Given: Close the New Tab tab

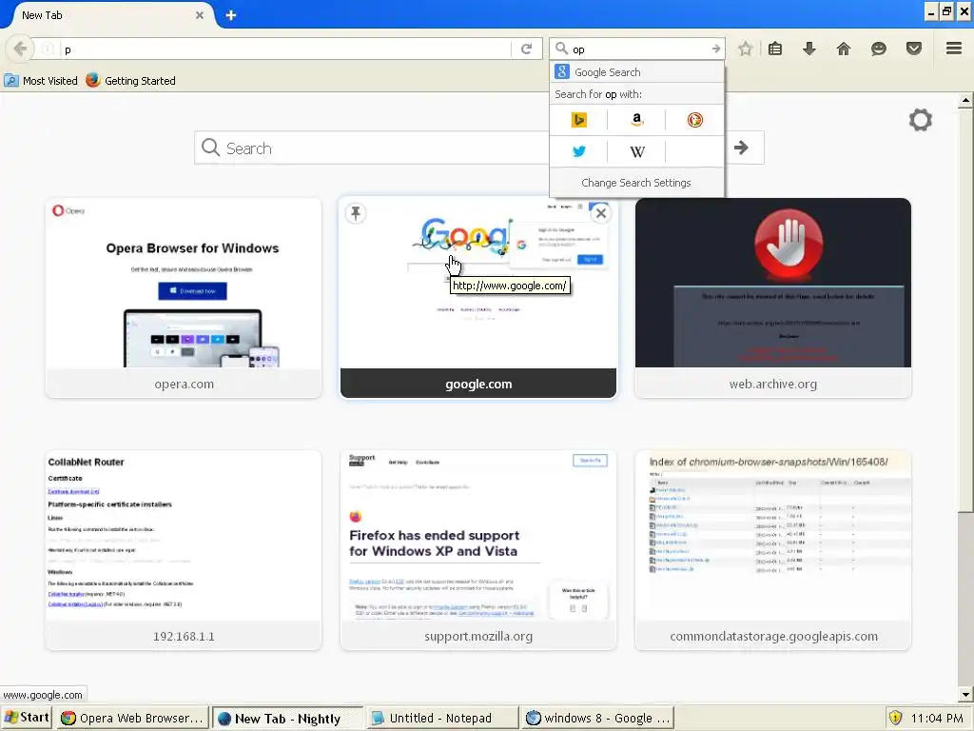Looking at the screenshot, I should [200, 15].
